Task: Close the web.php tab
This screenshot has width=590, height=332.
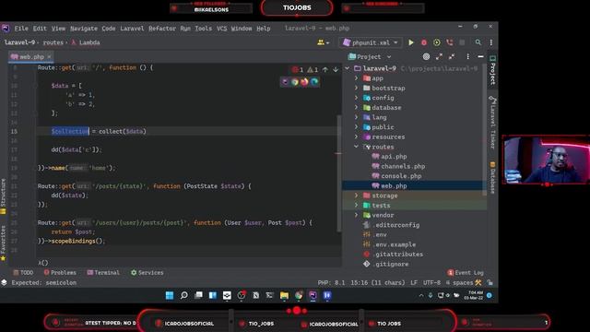Action: [49, 57]
